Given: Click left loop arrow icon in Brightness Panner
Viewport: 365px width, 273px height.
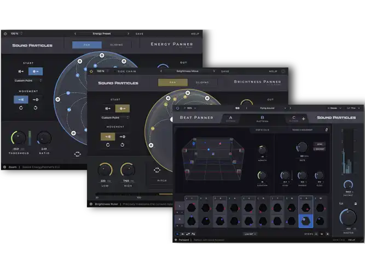Looking at the screenshot, I should click(108, 145).
